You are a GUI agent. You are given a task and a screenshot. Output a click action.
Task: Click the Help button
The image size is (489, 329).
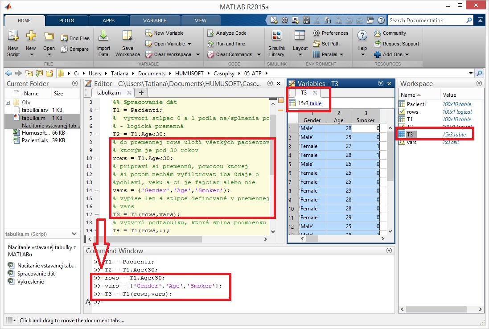pos(362,44)
